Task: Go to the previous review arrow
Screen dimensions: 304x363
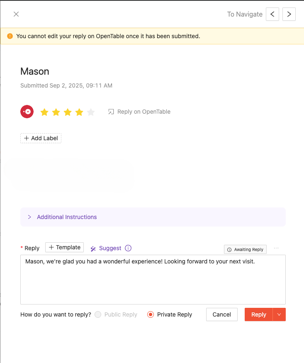Action: (x=272, y=14)
